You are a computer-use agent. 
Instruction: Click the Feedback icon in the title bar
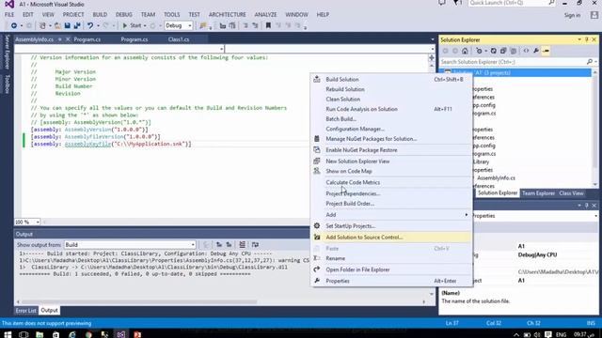click(442, 3)
